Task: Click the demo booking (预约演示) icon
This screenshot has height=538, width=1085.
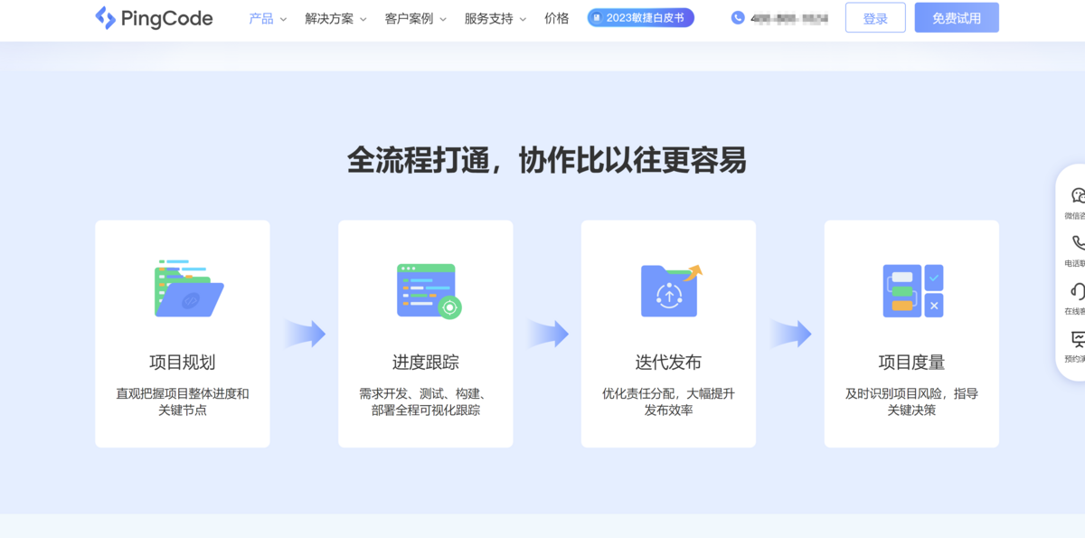Action: coord(1078,338)
